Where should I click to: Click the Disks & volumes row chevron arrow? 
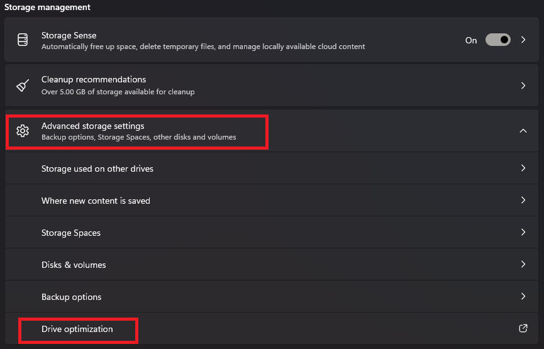coord(523,264)
